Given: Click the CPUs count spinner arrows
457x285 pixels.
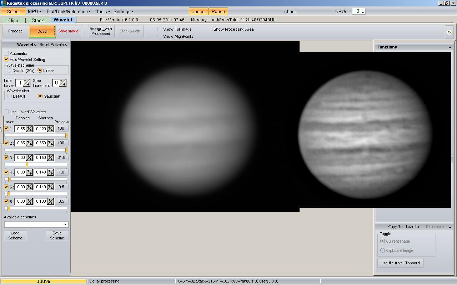Looking at the screenshot, I should 363,11.
